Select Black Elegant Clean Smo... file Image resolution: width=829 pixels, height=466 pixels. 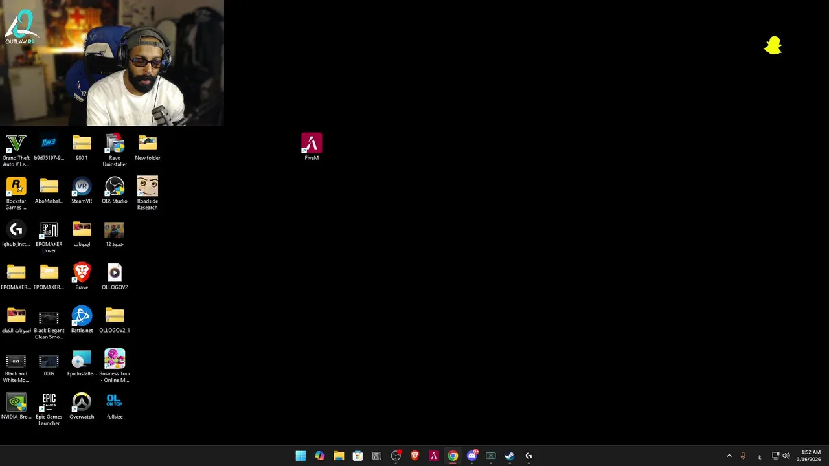pos(49,324)
